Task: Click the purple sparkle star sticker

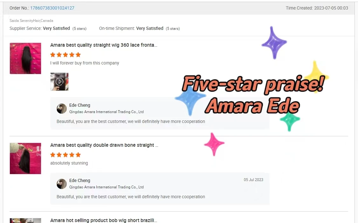Action: tap(274, 43)
